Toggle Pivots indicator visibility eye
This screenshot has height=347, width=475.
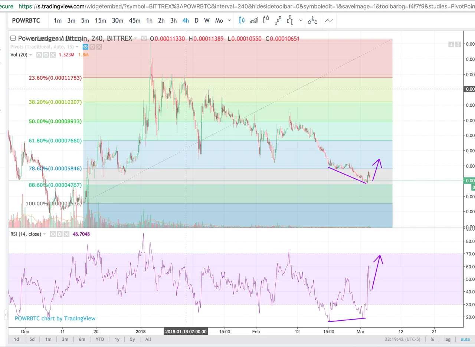[x=85, y=47]
